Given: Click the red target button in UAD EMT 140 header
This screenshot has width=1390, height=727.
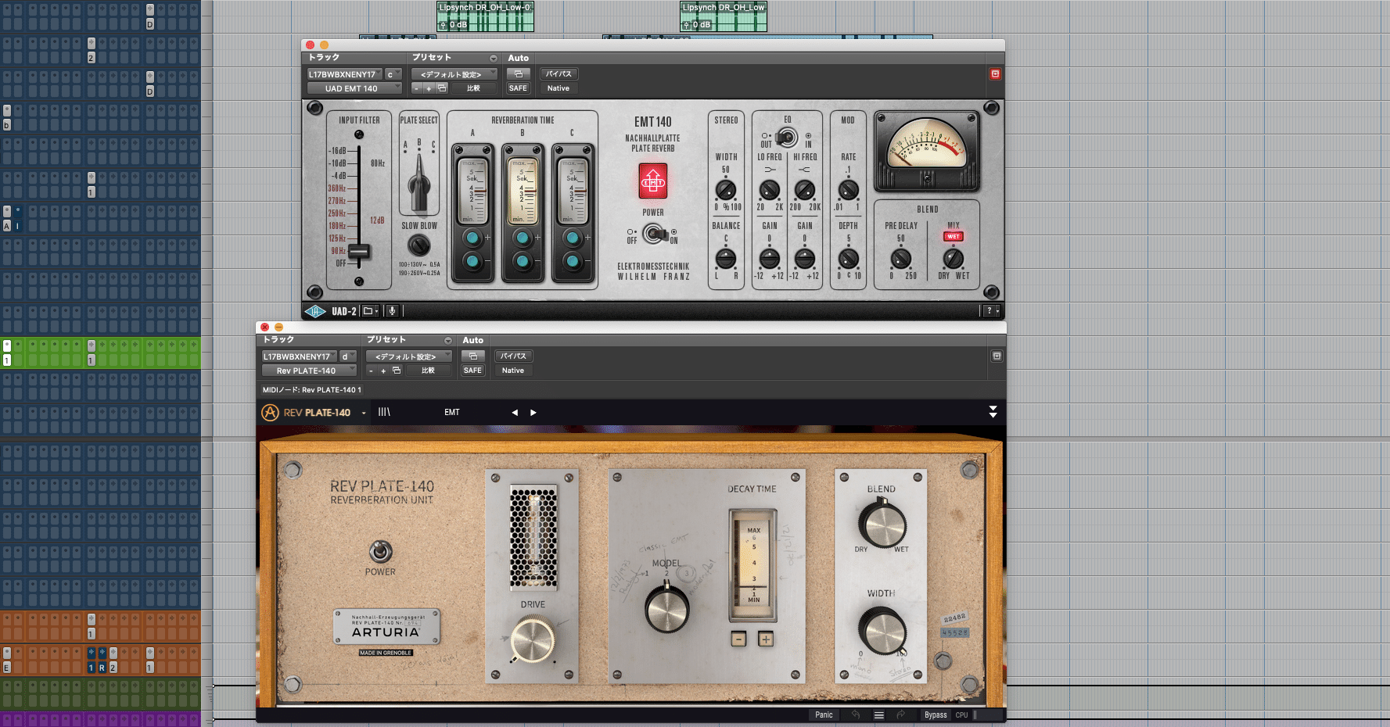Looking at the screenshot, I should click(995, 73).
